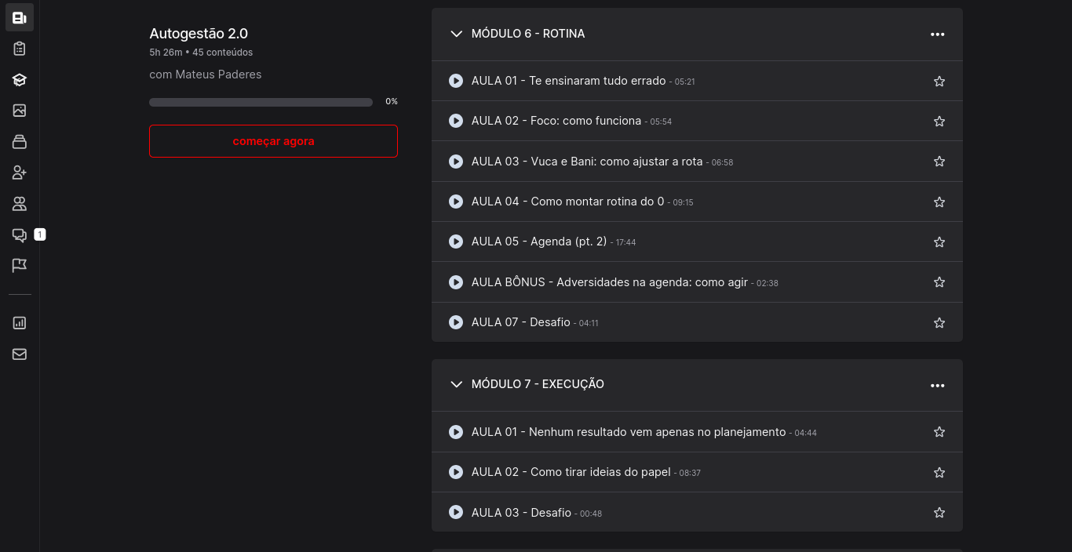Collapse MÓDULO 6 - ROTINA section

click(x=456, y=34)
